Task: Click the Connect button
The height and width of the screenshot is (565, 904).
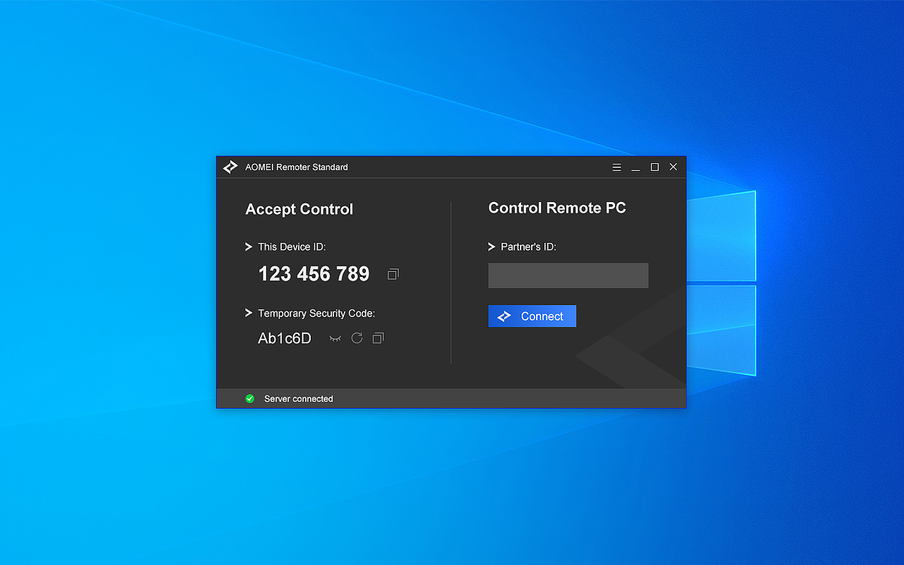Action: tap(532, 316)
